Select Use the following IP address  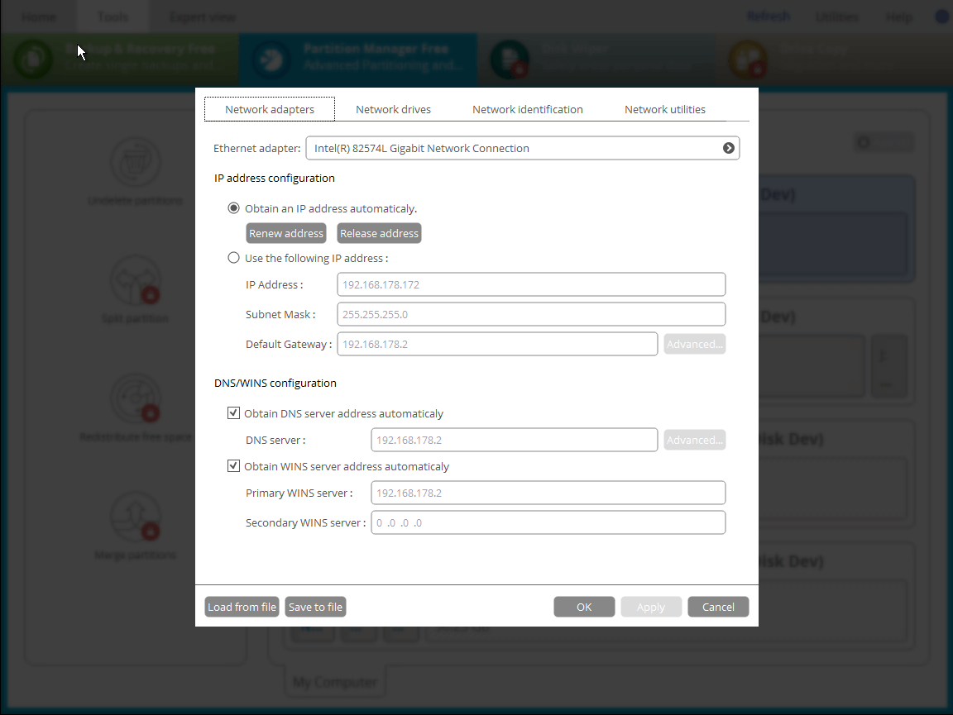[x=234, y=258]
